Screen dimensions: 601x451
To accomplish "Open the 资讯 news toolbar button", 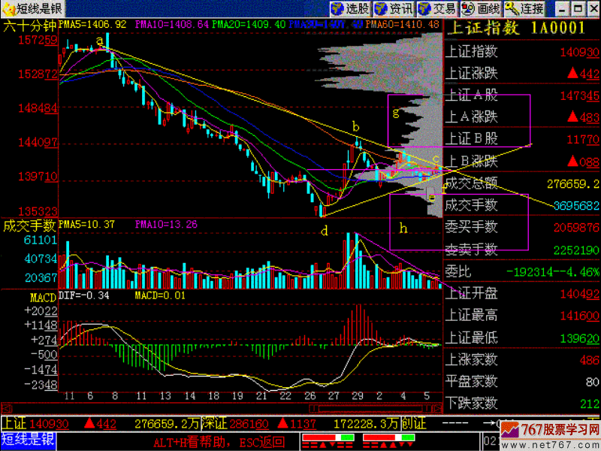I will (393, 9).
